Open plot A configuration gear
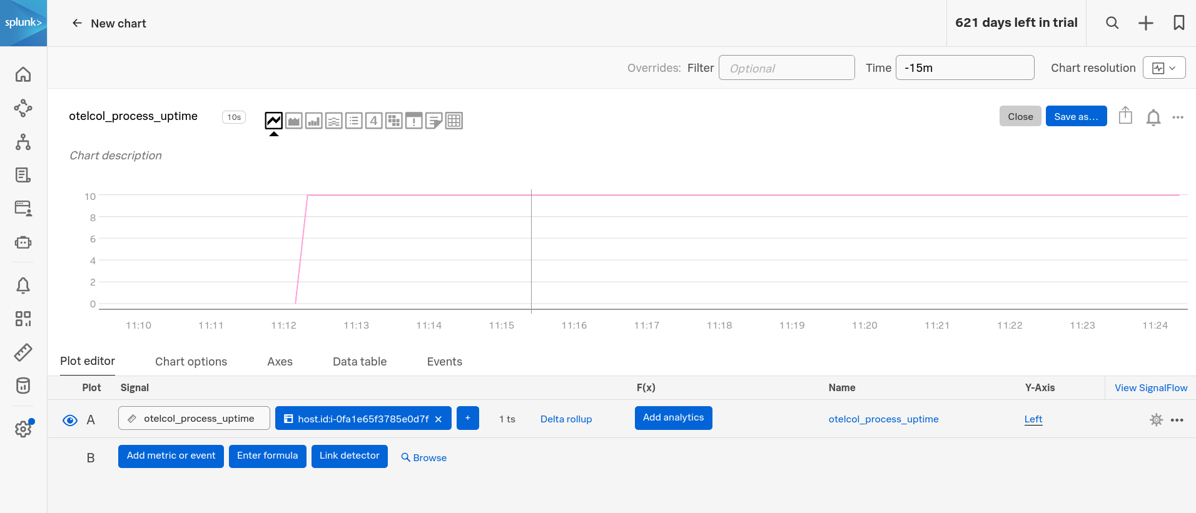1196x513 pixels. pos(1157,420)
